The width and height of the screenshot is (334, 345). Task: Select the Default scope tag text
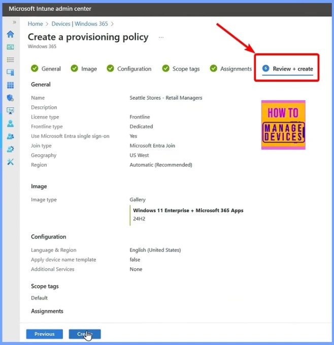tap(39, 298)
